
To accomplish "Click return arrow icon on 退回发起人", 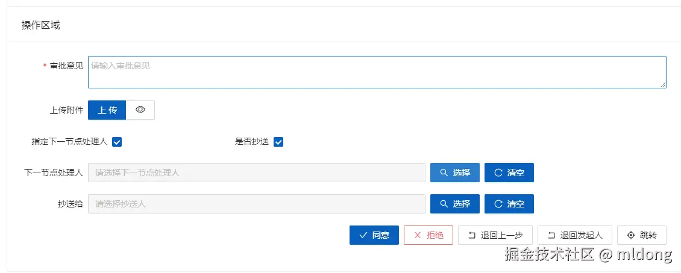I will point(551,235).
